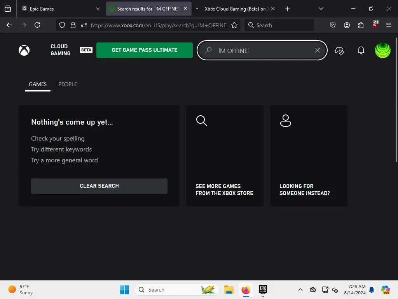Show hidden system tray icons

click(300, 290)
